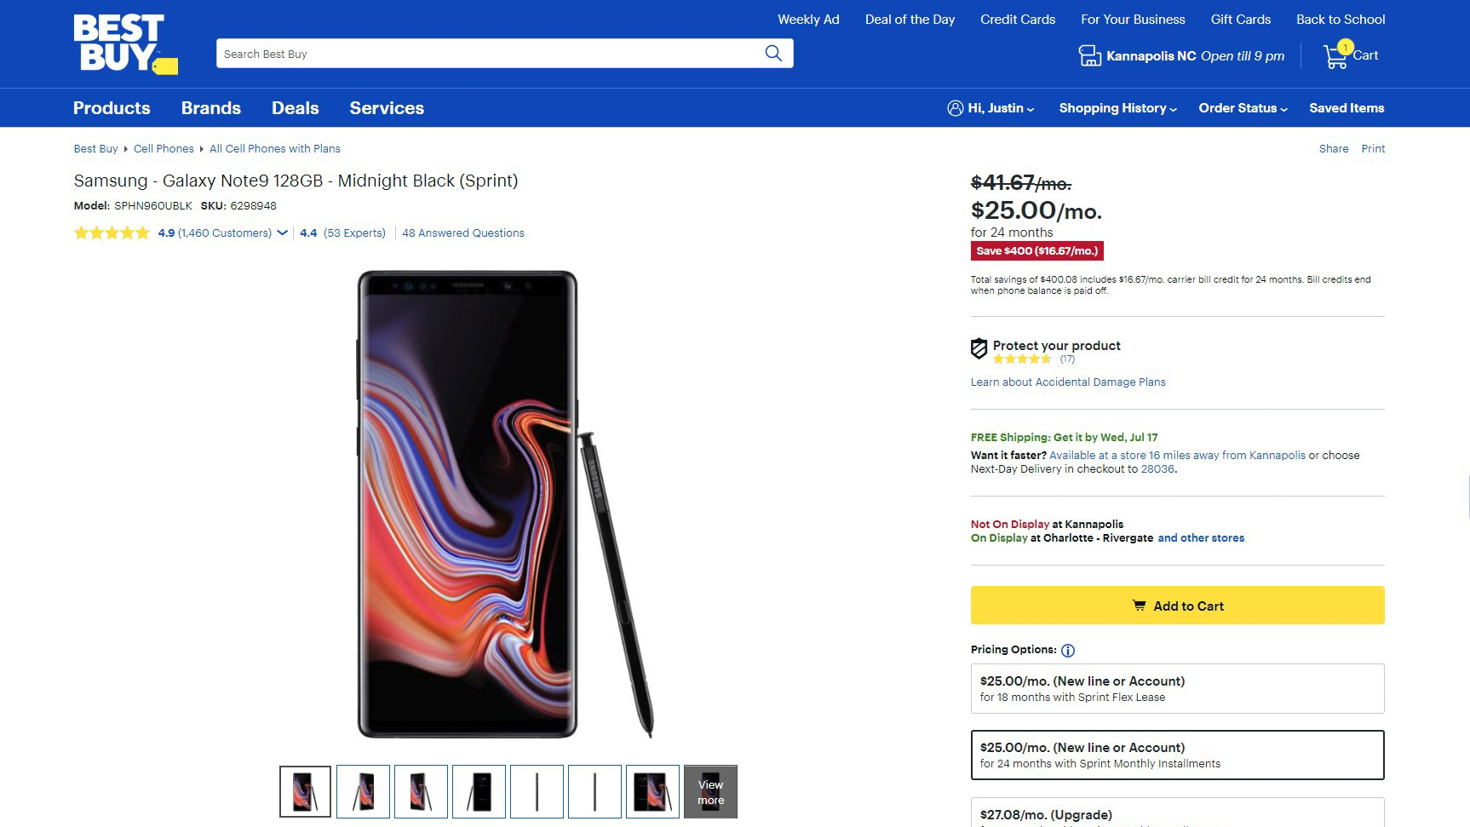Click the Protect your product shield icon

pyautogui.click(x=979, y=348)
